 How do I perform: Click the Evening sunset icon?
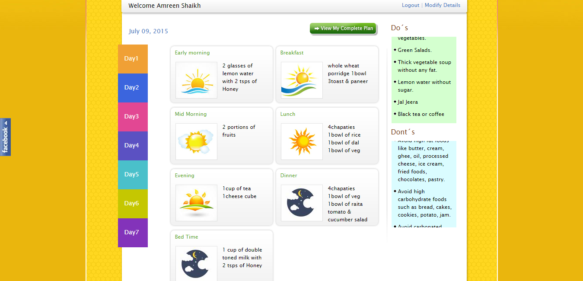(x=196, y=203)
